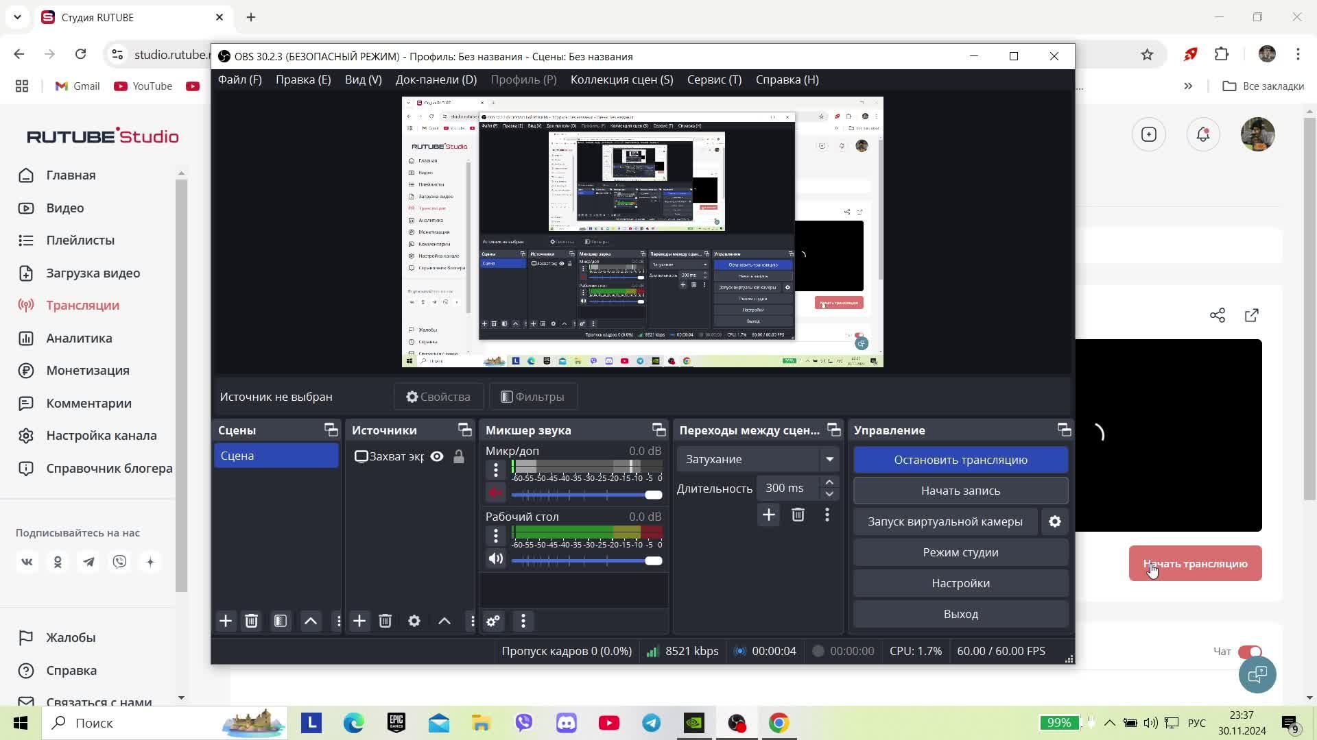Open OBS Настройки button

(960, 583)
